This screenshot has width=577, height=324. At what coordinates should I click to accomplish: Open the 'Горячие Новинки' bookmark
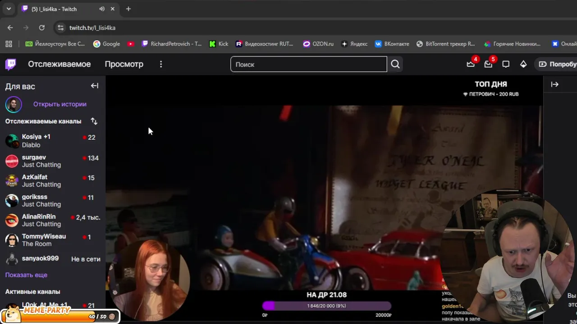512,44
